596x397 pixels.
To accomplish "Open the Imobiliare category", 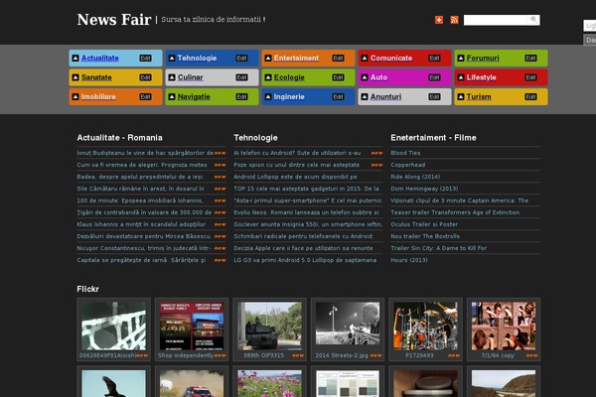I will 98,97.
